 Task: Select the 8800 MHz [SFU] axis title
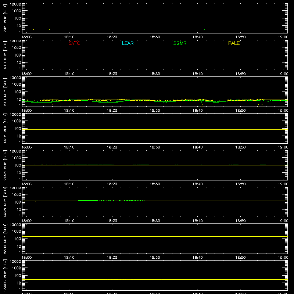[x=5, y=239]
